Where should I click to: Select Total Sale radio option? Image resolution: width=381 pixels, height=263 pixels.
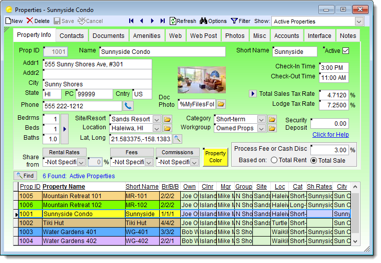click(x=314, y=160)
